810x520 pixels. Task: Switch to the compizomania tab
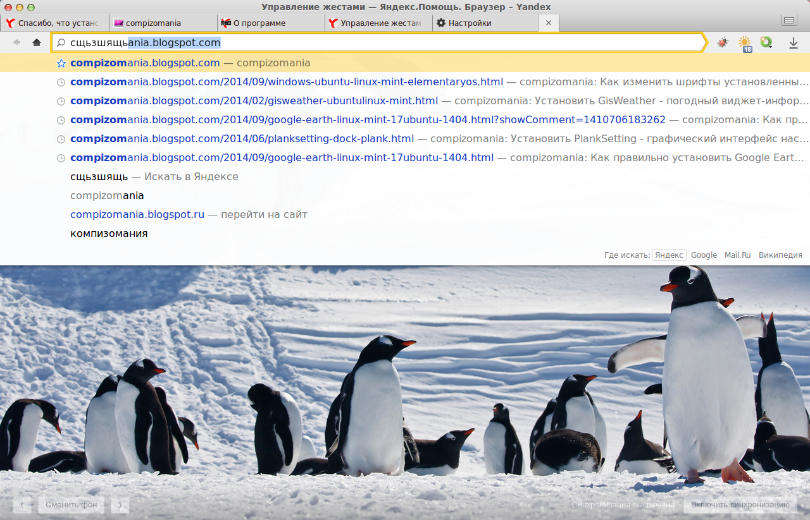(163, 23)
